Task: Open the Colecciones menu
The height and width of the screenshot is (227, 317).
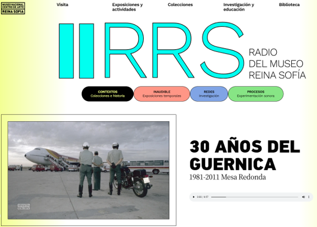Action: [x=180, y=4]
